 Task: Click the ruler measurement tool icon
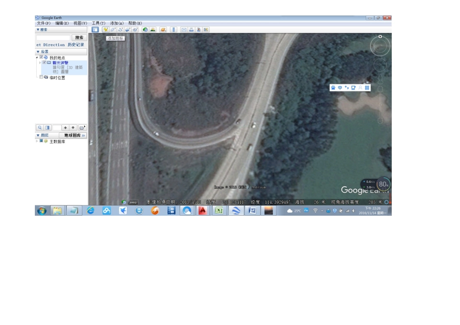pos(174,30)
